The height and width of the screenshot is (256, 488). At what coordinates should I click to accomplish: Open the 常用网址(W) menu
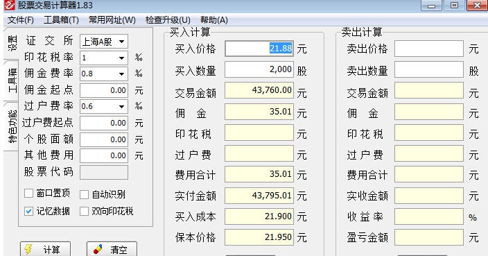112,20
